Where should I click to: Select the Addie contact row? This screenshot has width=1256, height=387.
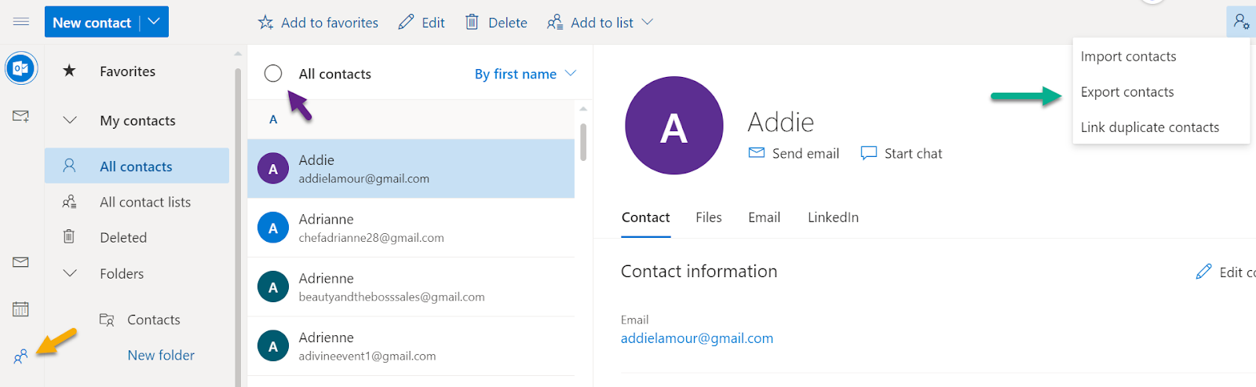pos(411,169)
